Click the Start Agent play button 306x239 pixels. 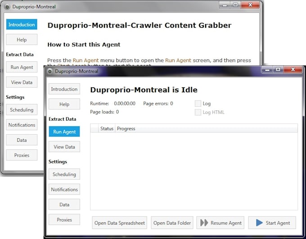pos(272,223)
